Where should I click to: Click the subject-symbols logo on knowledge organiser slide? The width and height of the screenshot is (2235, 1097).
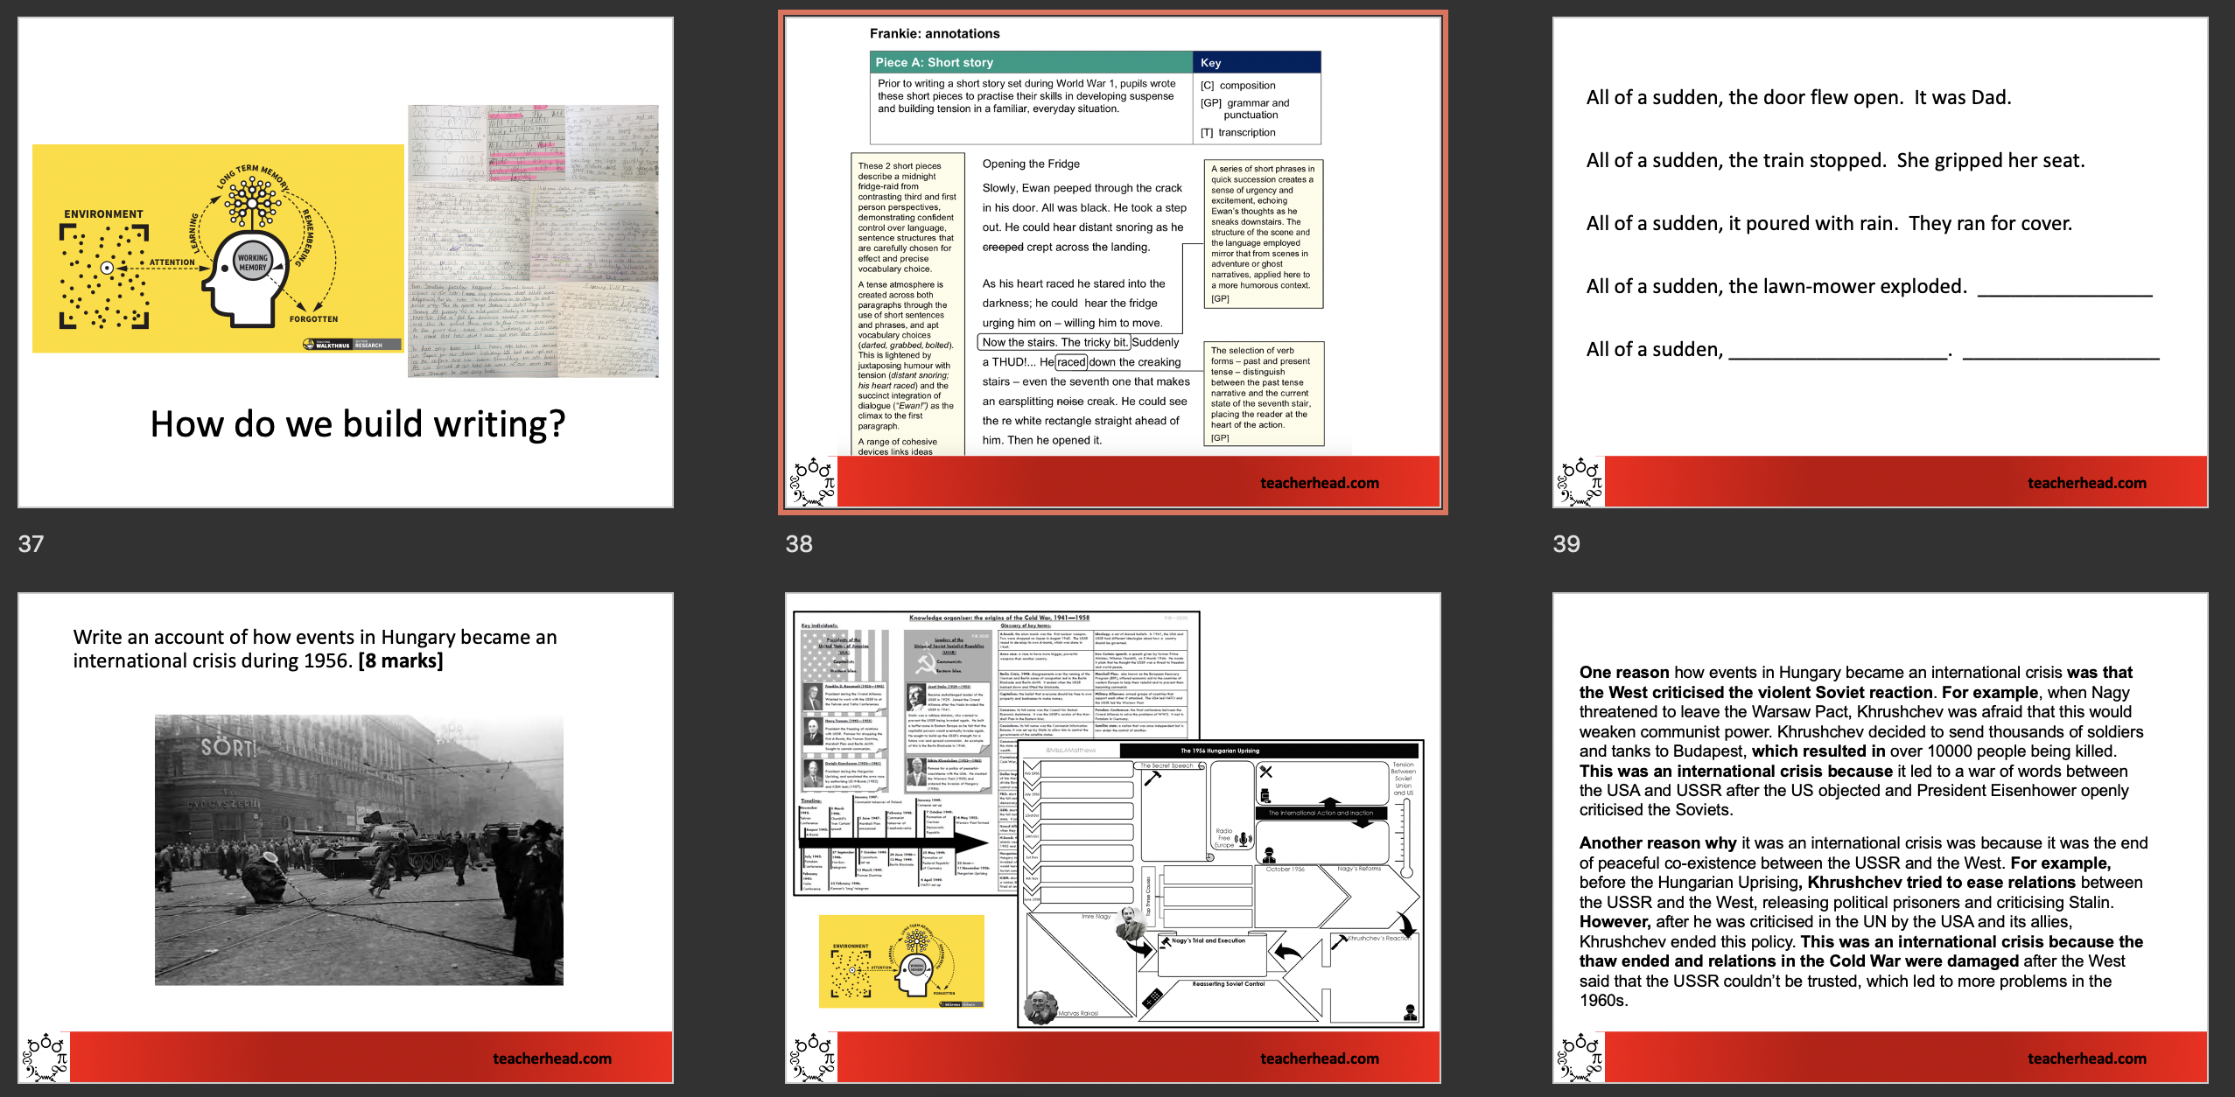click(x=813, y=1058)
